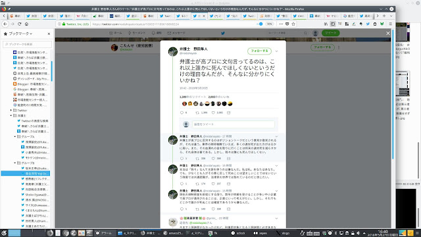Click the bookmarks search field
Screen dimensions: 421x237
point(27,44)
